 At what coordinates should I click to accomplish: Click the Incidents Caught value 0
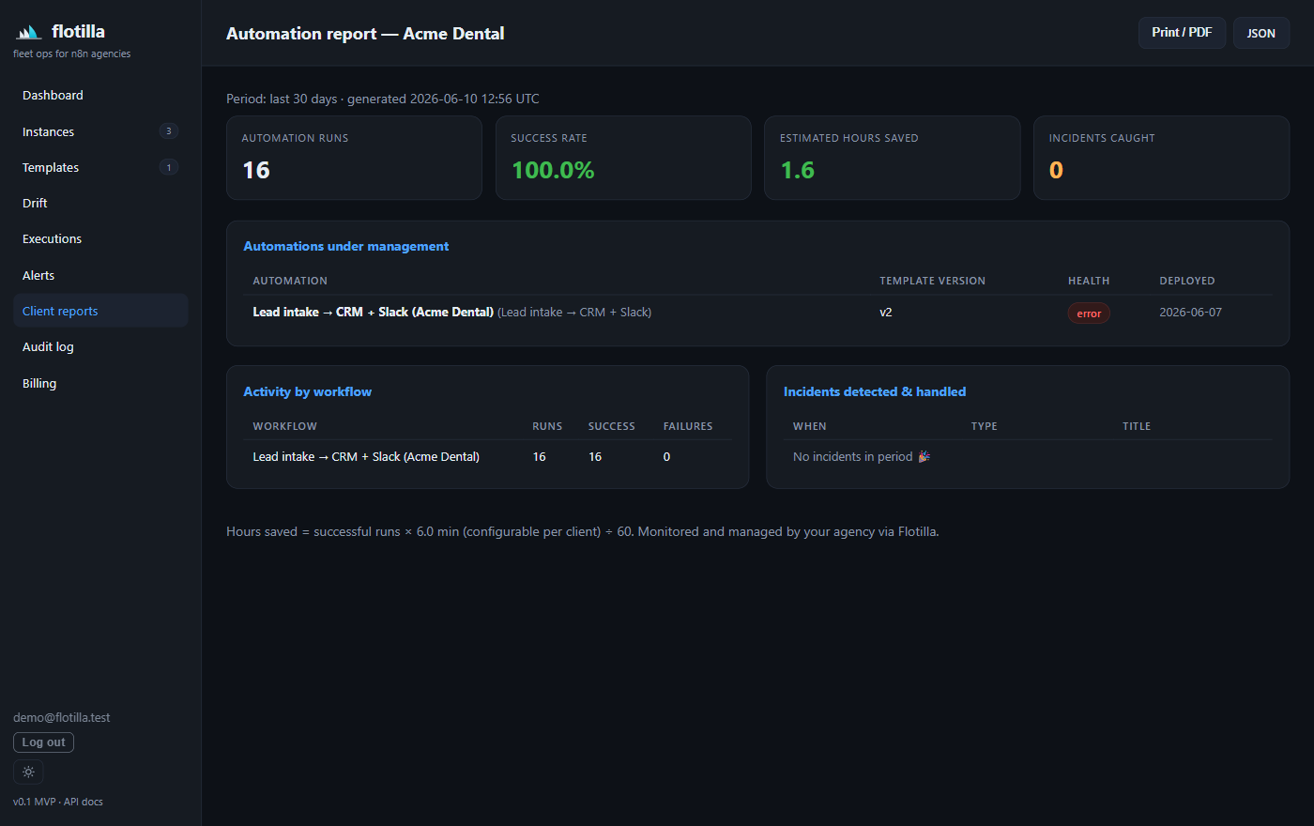(x=1056, y=170)
